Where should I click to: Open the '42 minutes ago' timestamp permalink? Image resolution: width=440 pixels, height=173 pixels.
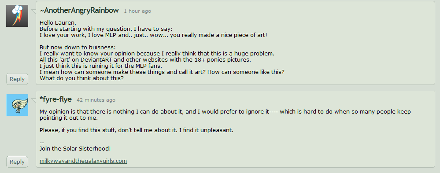pyautogui.click(x=96, y=100)
